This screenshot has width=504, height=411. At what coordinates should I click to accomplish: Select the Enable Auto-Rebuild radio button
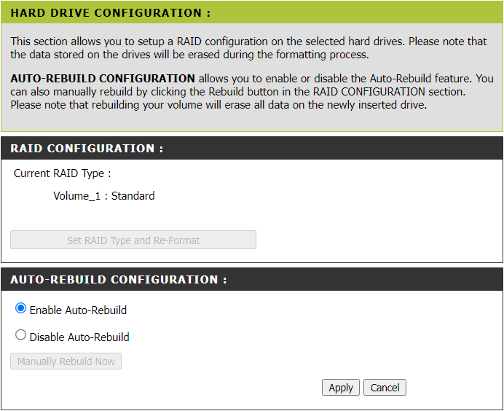pyautogui.click(x=20, y=309)
